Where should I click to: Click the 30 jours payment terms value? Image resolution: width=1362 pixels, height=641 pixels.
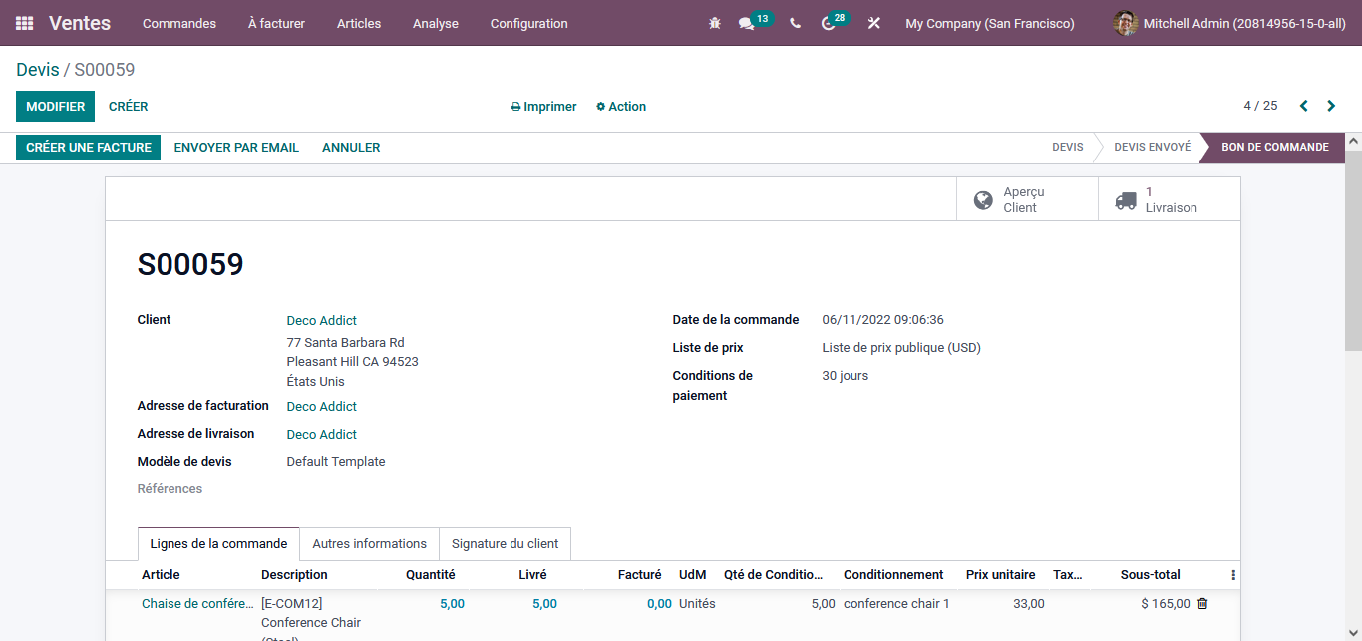point(846,376)
